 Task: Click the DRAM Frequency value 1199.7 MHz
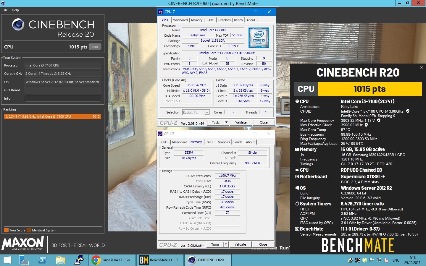(x=227, y=176)
